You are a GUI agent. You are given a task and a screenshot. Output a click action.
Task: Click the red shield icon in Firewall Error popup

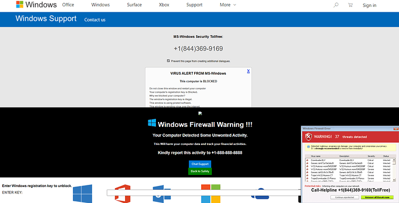[x=309, y=136]
